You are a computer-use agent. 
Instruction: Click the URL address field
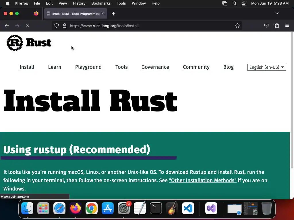[x=147, y=25]
